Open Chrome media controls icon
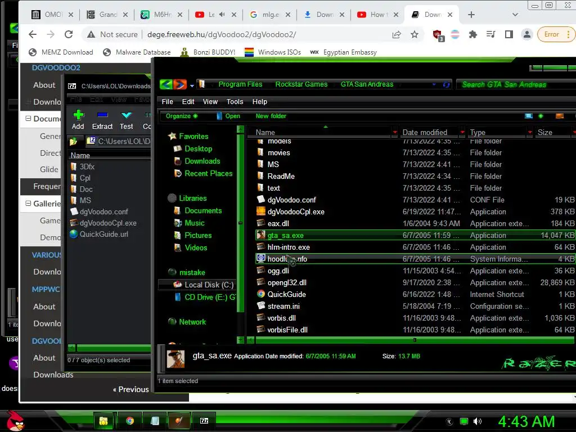576x432 pixels. [x=490, y=34]
